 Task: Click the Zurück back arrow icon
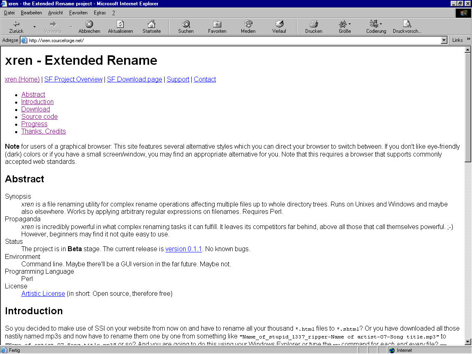pyautogui.click(x=16, y=24)
